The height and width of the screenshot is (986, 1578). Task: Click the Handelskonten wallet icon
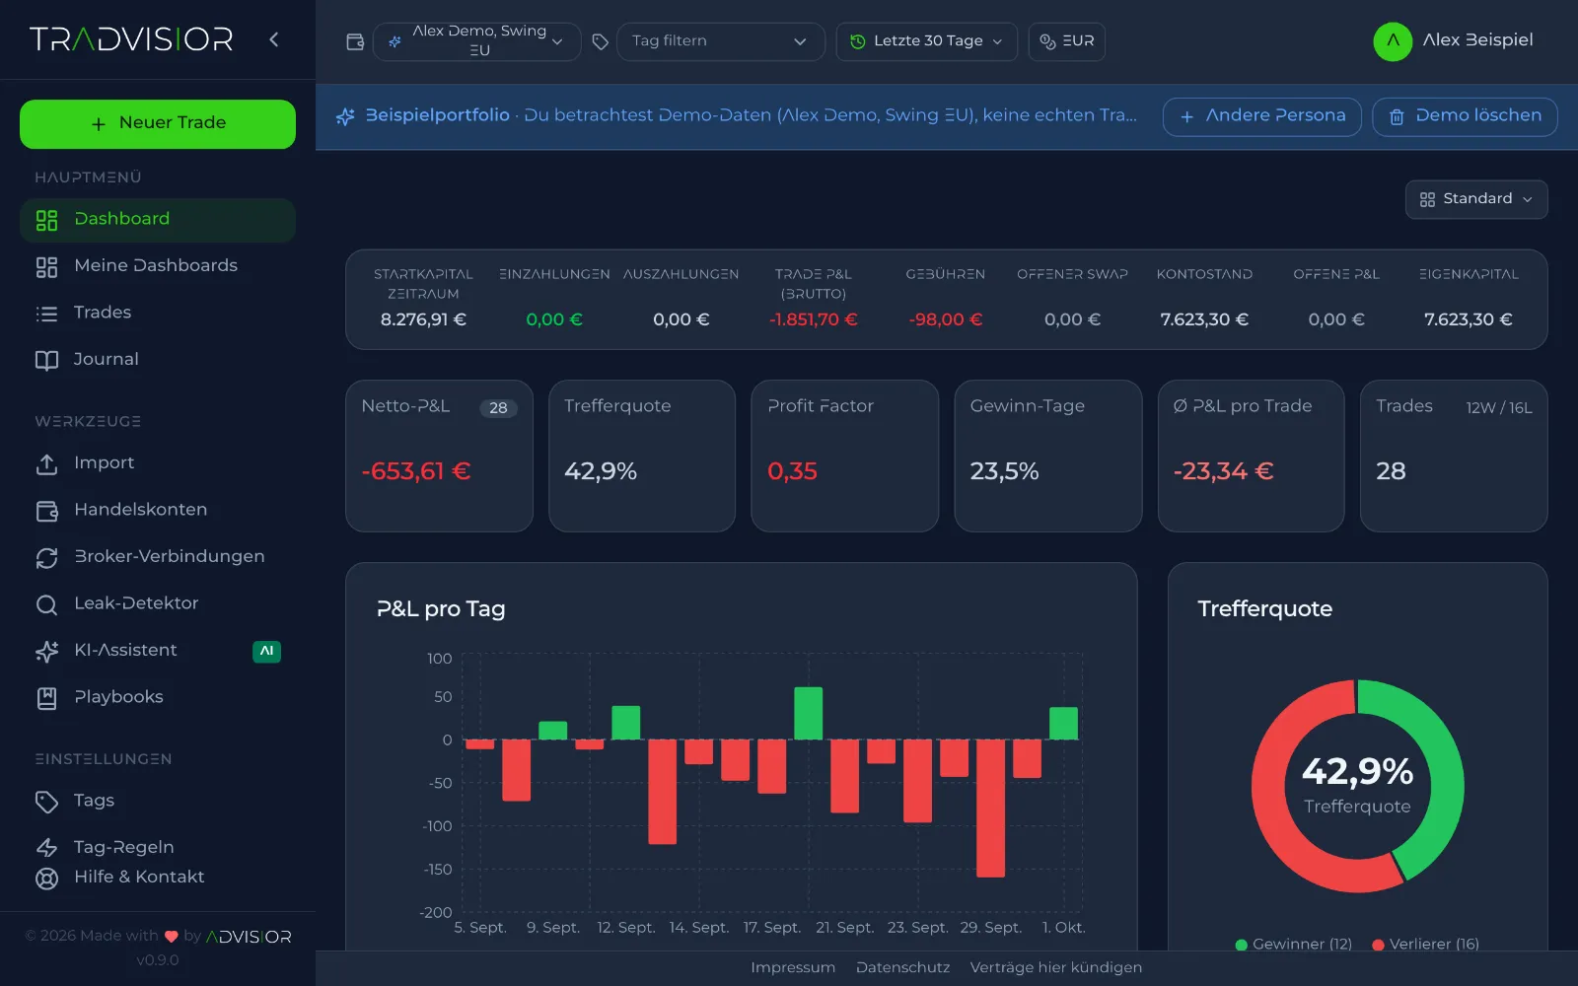click(x=46, y=511)
